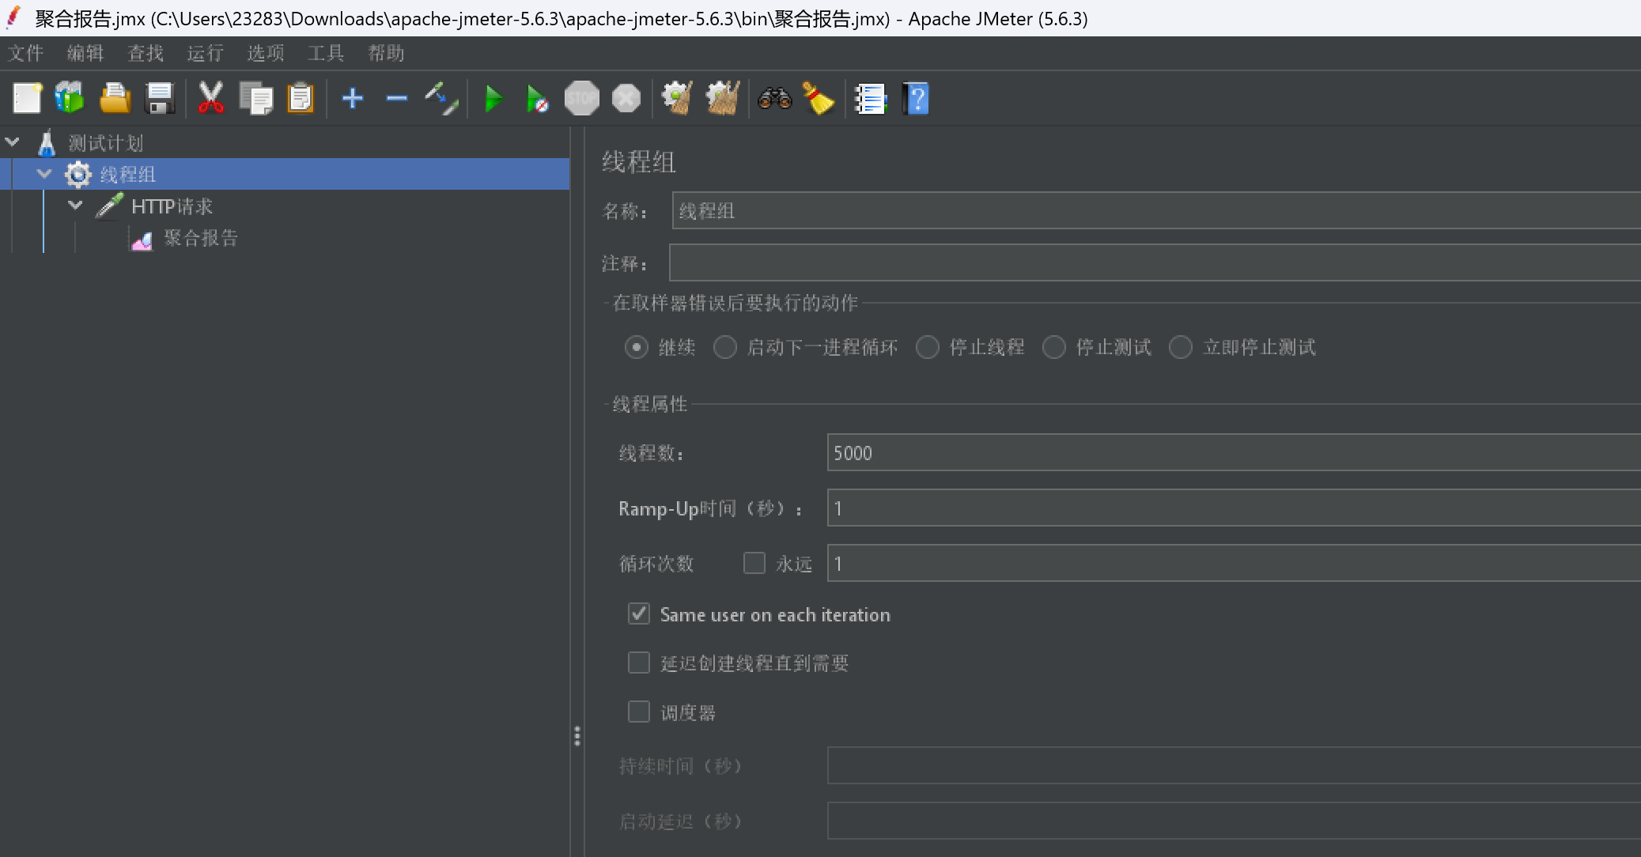Enable the 永远 loop forever checkbox

(754, 563)
